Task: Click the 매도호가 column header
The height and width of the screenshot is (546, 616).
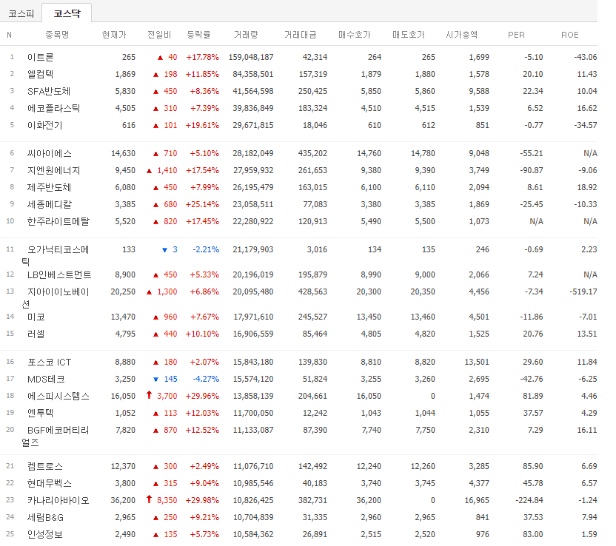Action: point(409,35)
